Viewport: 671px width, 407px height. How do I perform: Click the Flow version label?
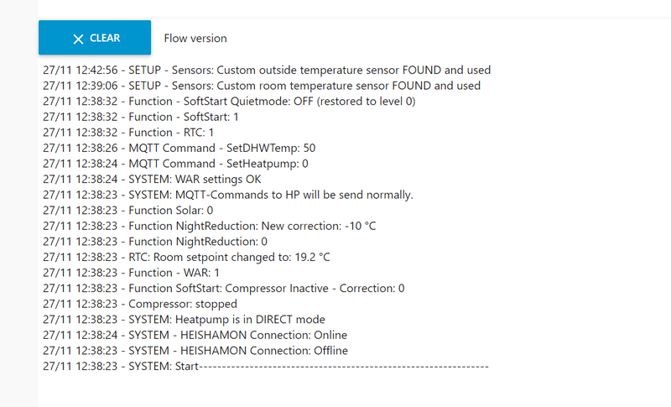[195, 38]
